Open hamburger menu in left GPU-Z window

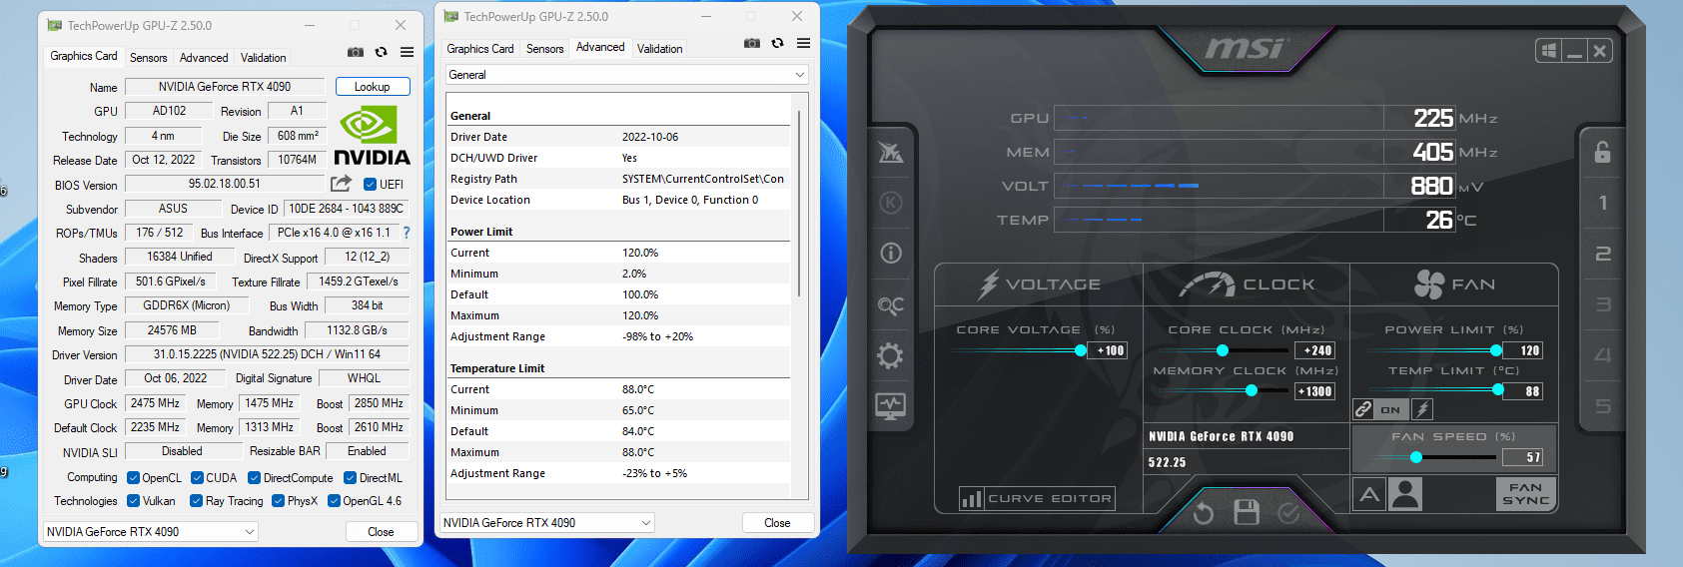407,52
